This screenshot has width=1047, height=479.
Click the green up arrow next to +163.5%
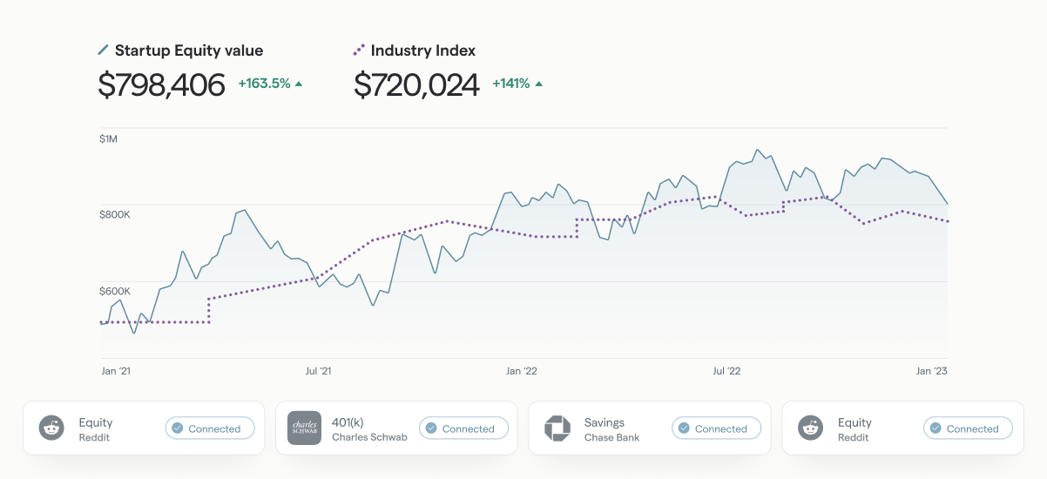click(299, 84)
